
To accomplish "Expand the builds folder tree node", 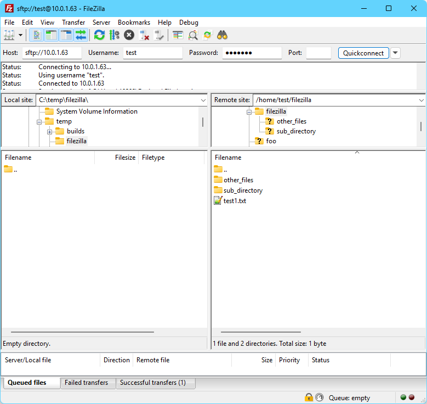I will coord(49,132).
